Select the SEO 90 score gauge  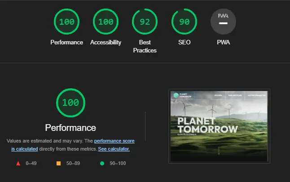[x=184, y=22]
